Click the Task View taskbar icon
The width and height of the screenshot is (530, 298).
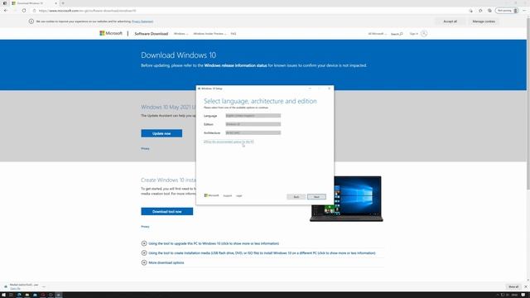pyautogui.click(x=11, y=295)
